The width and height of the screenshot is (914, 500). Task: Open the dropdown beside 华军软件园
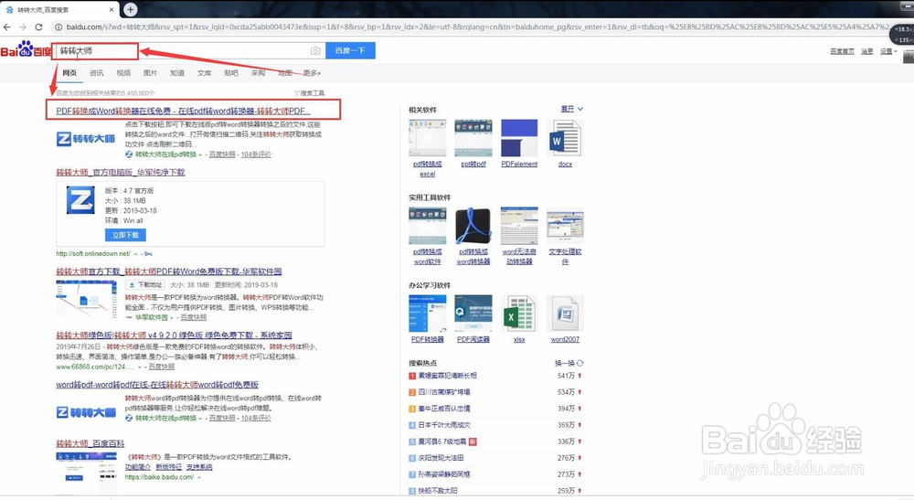(x=172, y=317)
